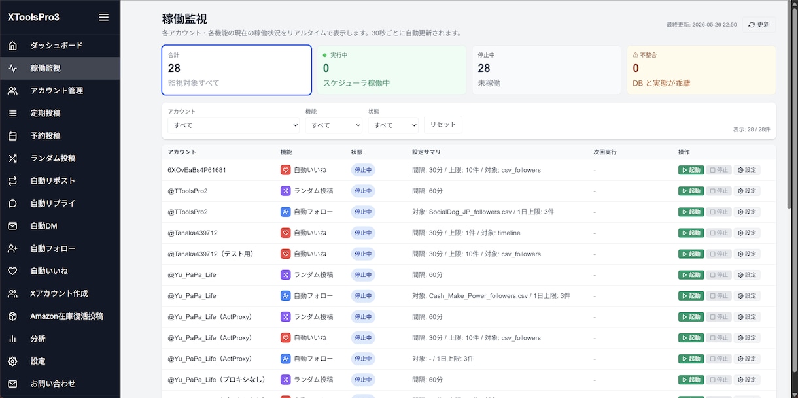Click shuffle feature icon in @TToolsPro2 ランダム投稿 row
Image resolution: width=798 pixels, height=398 pixels.
coord(285,191)
